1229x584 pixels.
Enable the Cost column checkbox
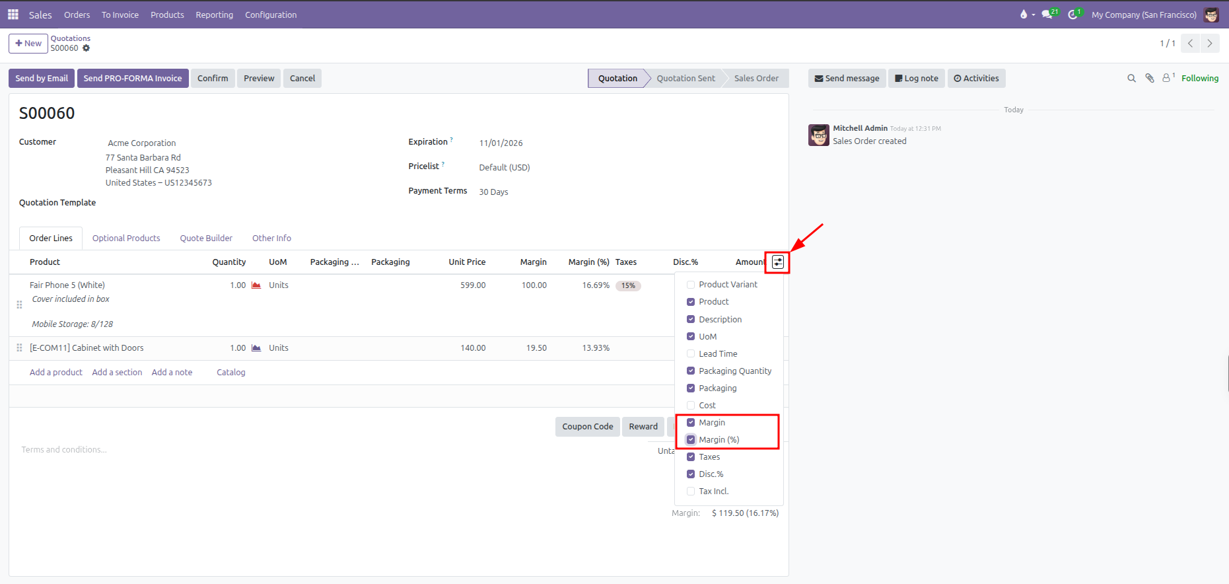tap(691, 405)
